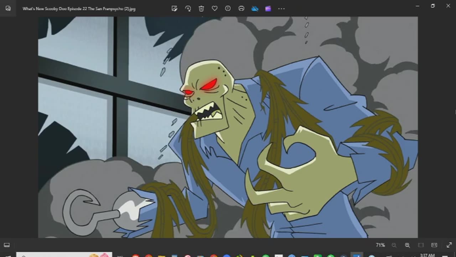This screenshot has height=257, width=456.
Task: Delete the photo using the trash icon
Action: pyautogui.click(x=201, y=9)
